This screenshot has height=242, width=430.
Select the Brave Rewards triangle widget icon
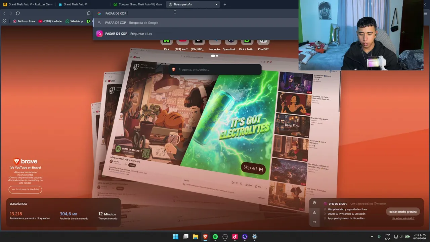314,212
